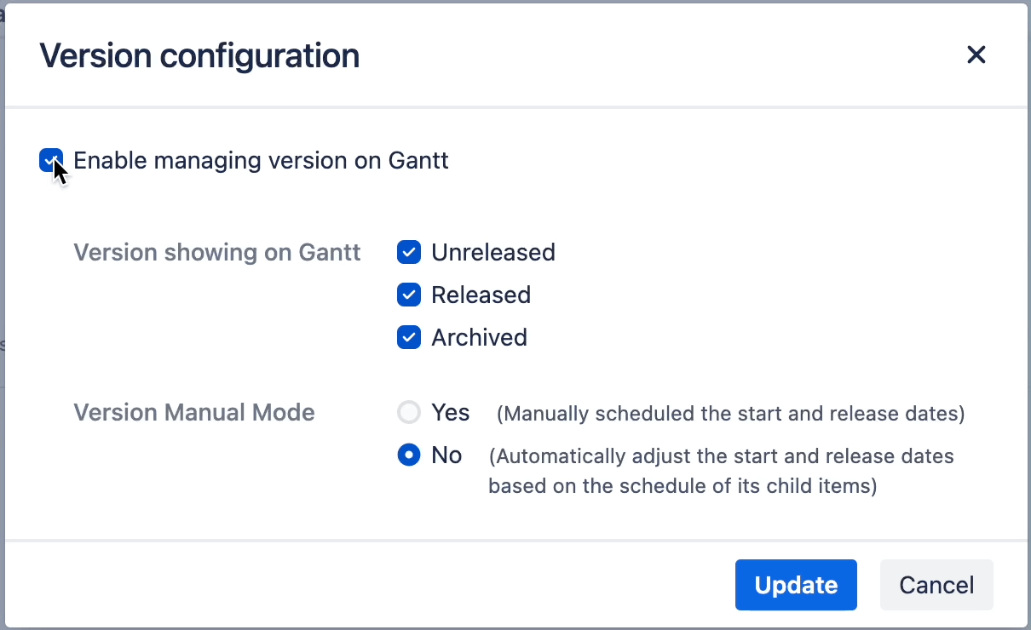This screenshot has height=630, width=1031.
Task: Click the Version Manual Mode label
Action: 194,412
